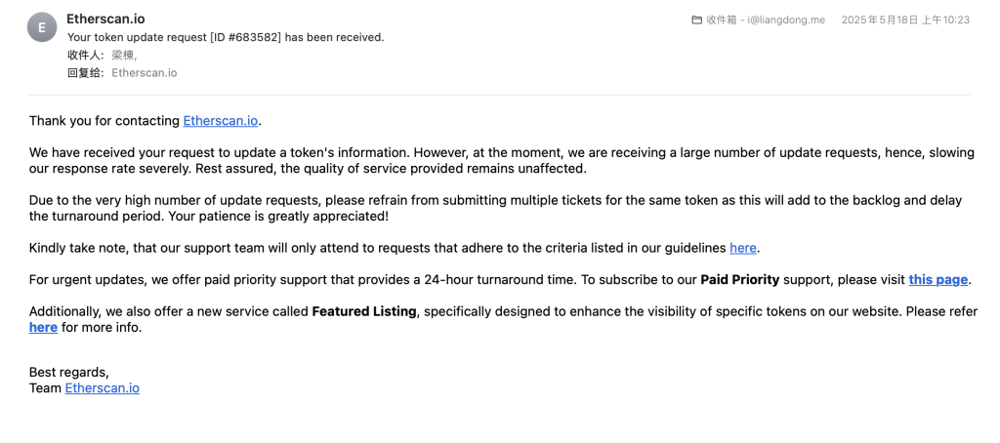Click the sender avatar circle "E"
Viewport: 1000px width, 443px height.
(x=42, y=27)
